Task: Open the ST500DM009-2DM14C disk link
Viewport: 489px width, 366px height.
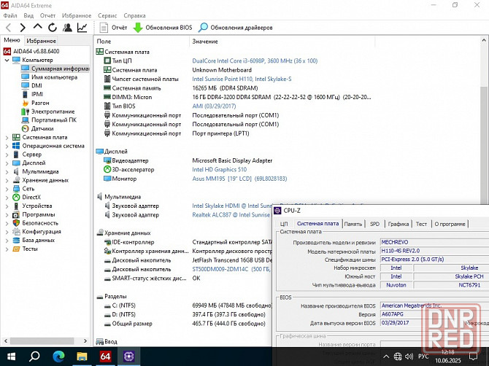Action: tap(231, 269)
